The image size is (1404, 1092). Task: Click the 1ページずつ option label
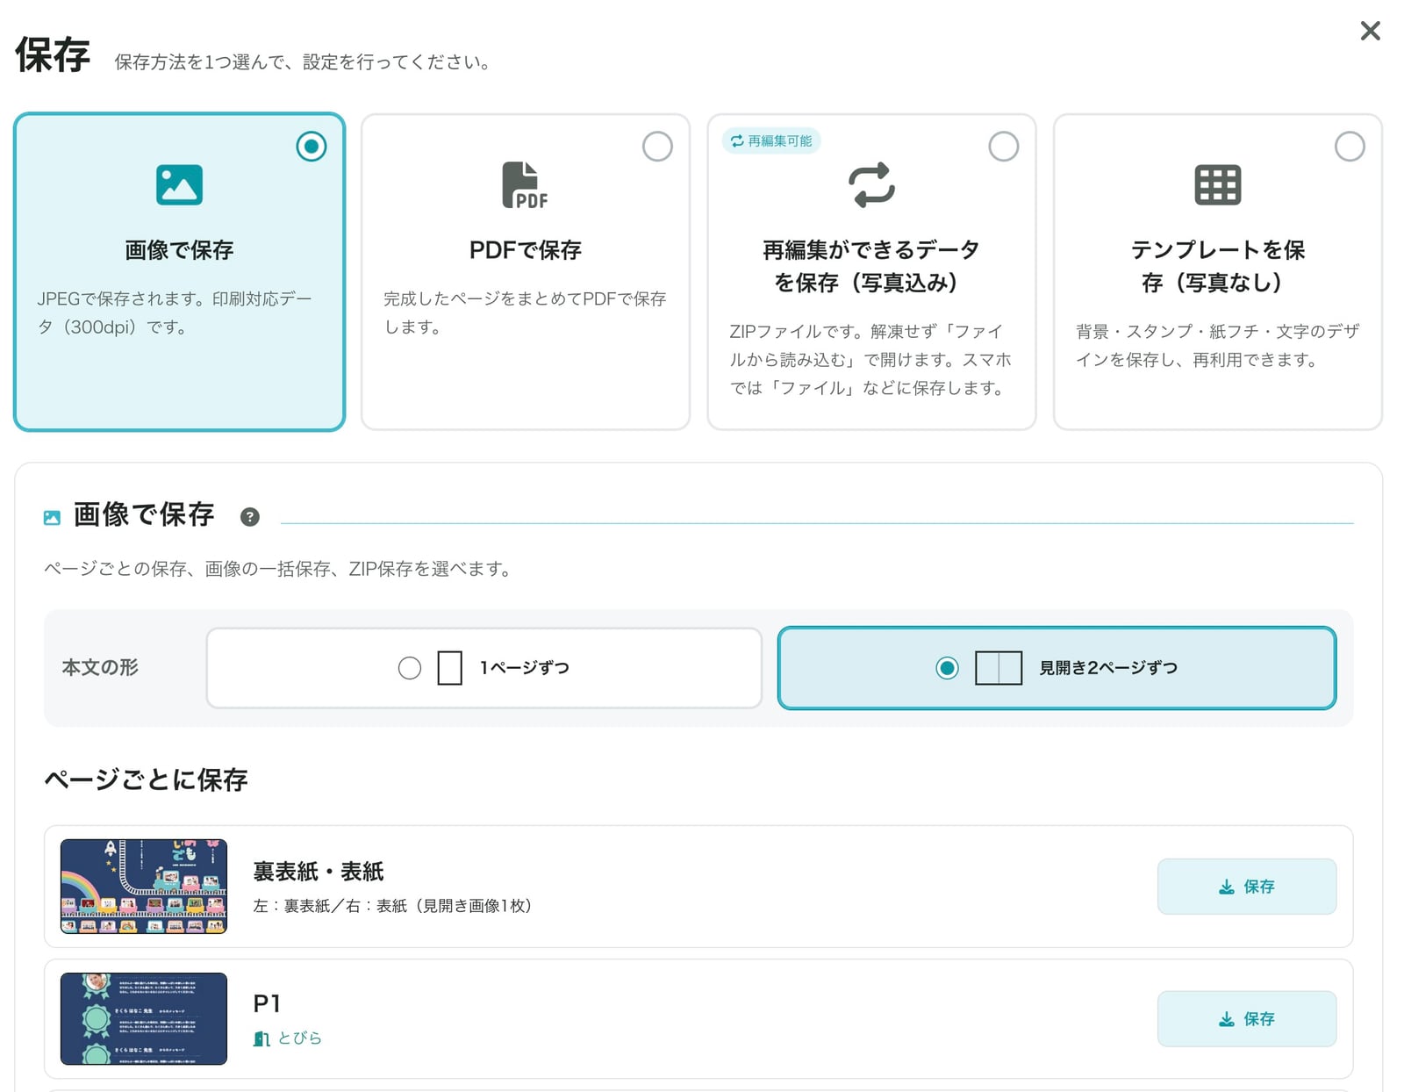coord(525,668)
